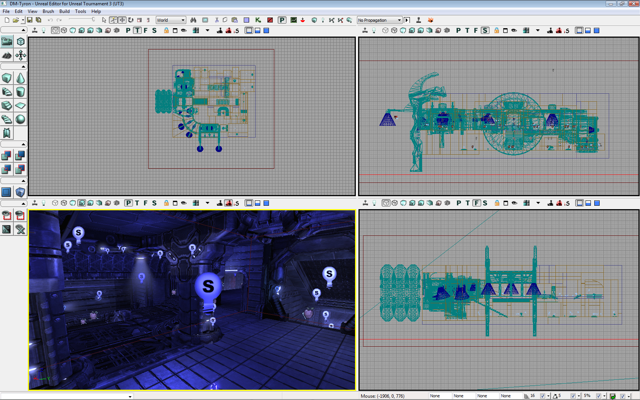
Task: Create a Linear staircase brush
Action: pyautogui.click(x=7, y=106)
